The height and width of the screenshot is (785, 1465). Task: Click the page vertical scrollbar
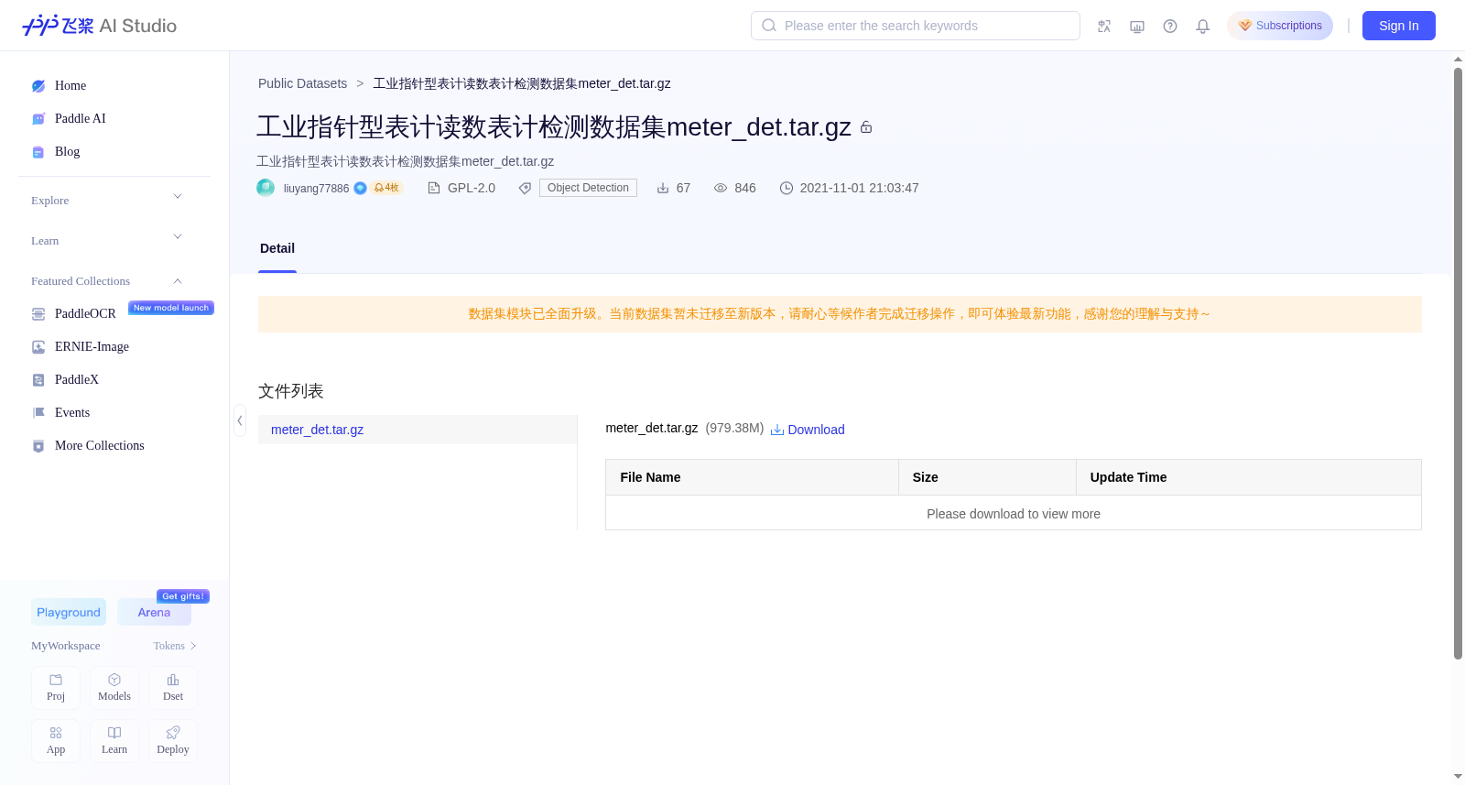click(1458, 363)
